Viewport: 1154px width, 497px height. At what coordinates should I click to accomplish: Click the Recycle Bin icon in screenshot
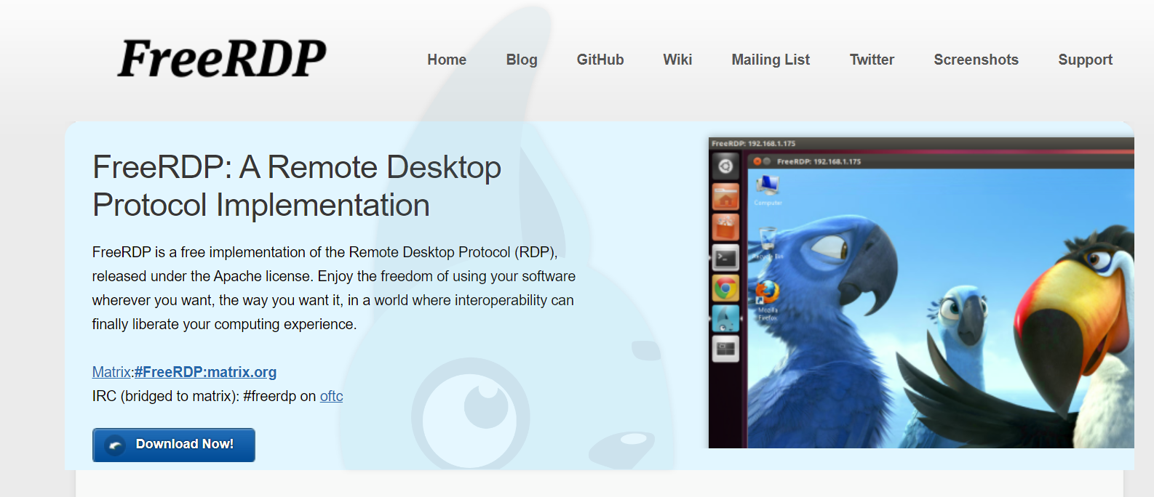pyautogui.click(x=768, y=243)
